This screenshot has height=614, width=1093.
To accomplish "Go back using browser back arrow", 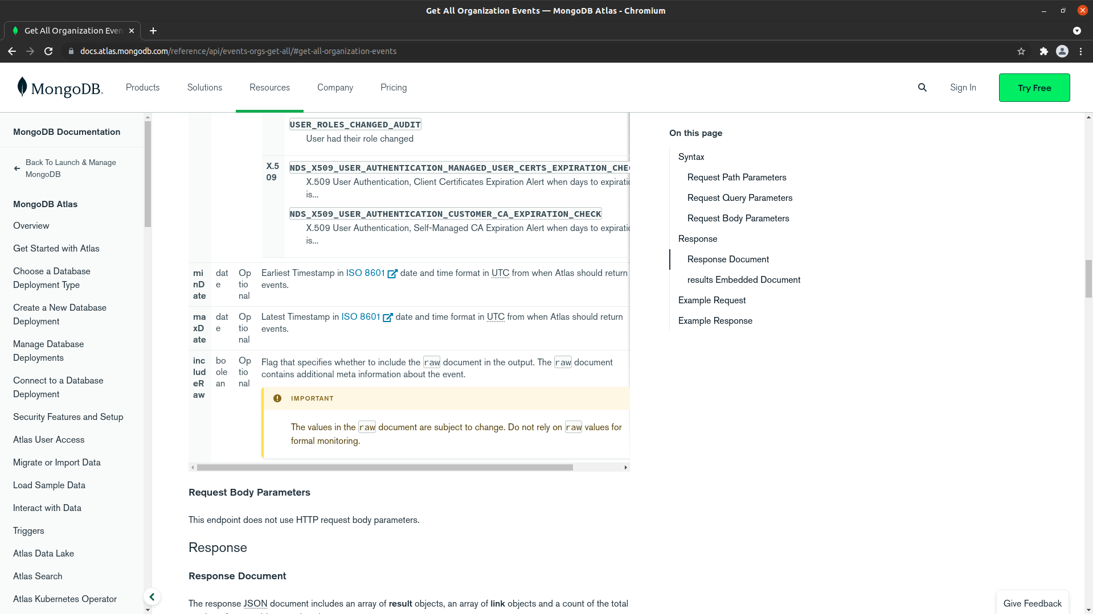I will click(12, 51).
